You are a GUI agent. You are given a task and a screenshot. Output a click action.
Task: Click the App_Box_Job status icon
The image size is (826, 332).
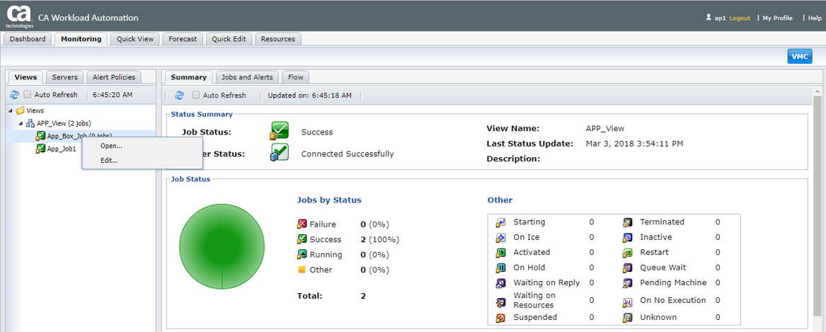pos(40,136)
